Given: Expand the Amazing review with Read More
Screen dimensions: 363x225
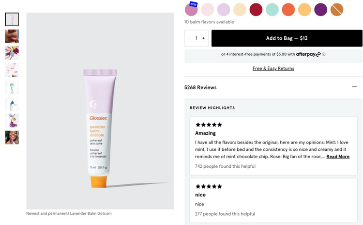Looking at the screenshot, I should pos(338,157).
